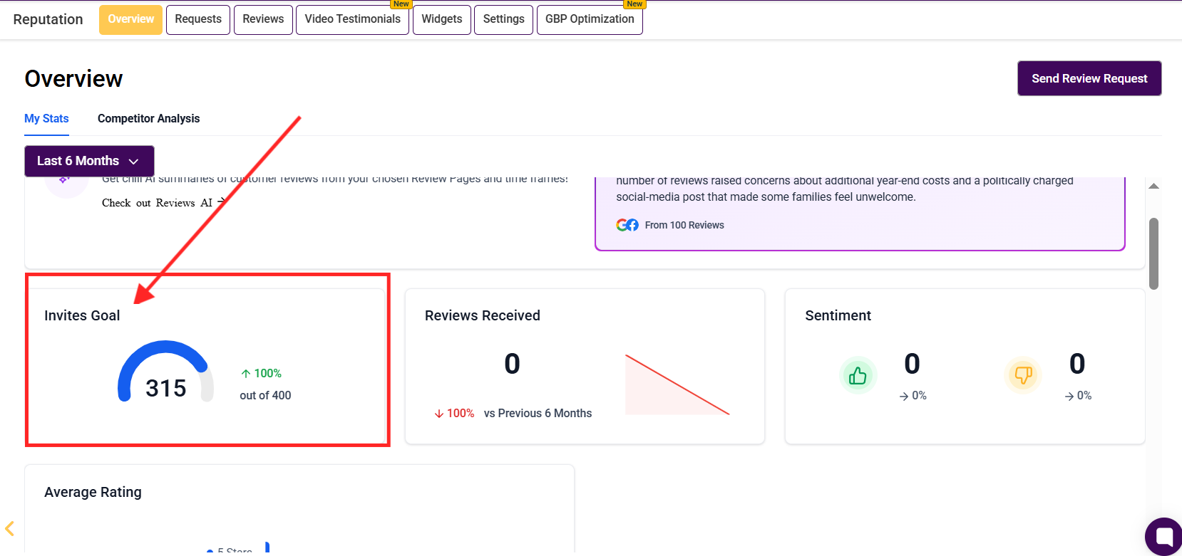Image resolution: width=1182 pixels, height=556 pixels.
Task: Open the Widgets tab
Action: tap(442, 19)
